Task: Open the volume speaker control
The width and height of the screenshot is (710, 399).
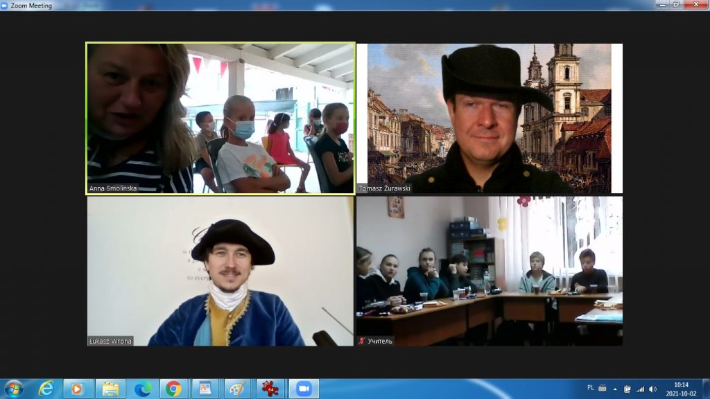Action: (652, 389)
